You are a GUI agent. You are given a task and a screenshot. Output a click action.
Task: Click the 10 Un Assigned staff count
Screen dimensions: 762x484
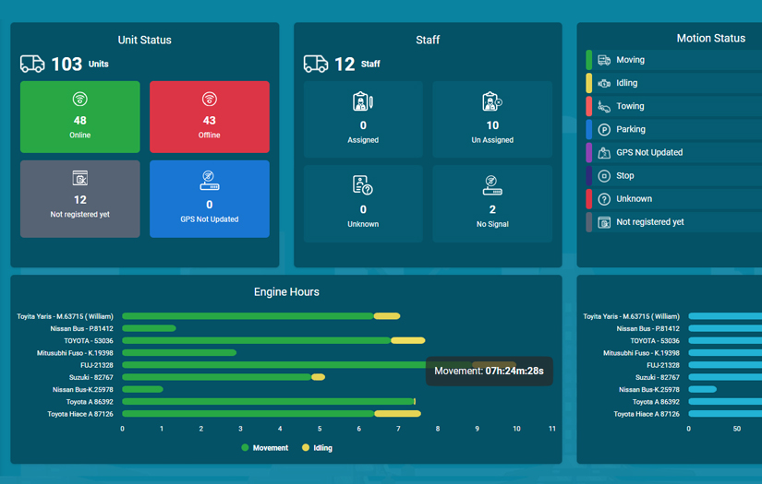click(491, 125)
